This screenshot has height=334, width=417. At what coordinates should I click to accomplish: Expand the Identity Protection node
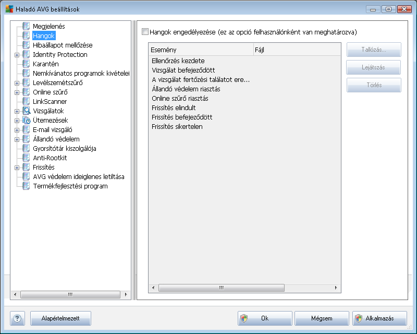(x=17, y=55)
